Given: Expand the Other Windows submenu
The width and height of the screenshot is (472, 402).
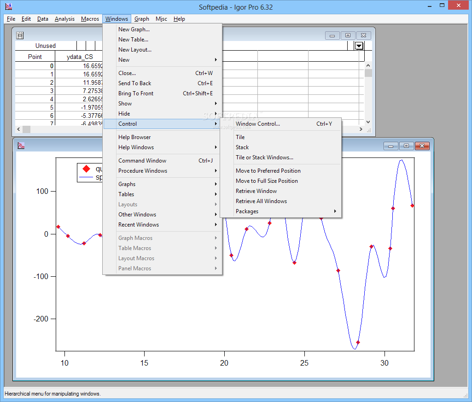Looking at the screenshot, I should coord(163,215).
